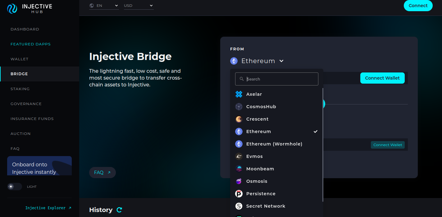Click the Crescent moon icon
The image size is (442, 217).
[x=239, y=119]
